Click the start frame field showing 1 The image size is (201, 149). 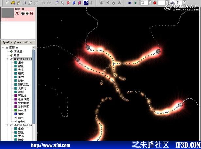161,3
